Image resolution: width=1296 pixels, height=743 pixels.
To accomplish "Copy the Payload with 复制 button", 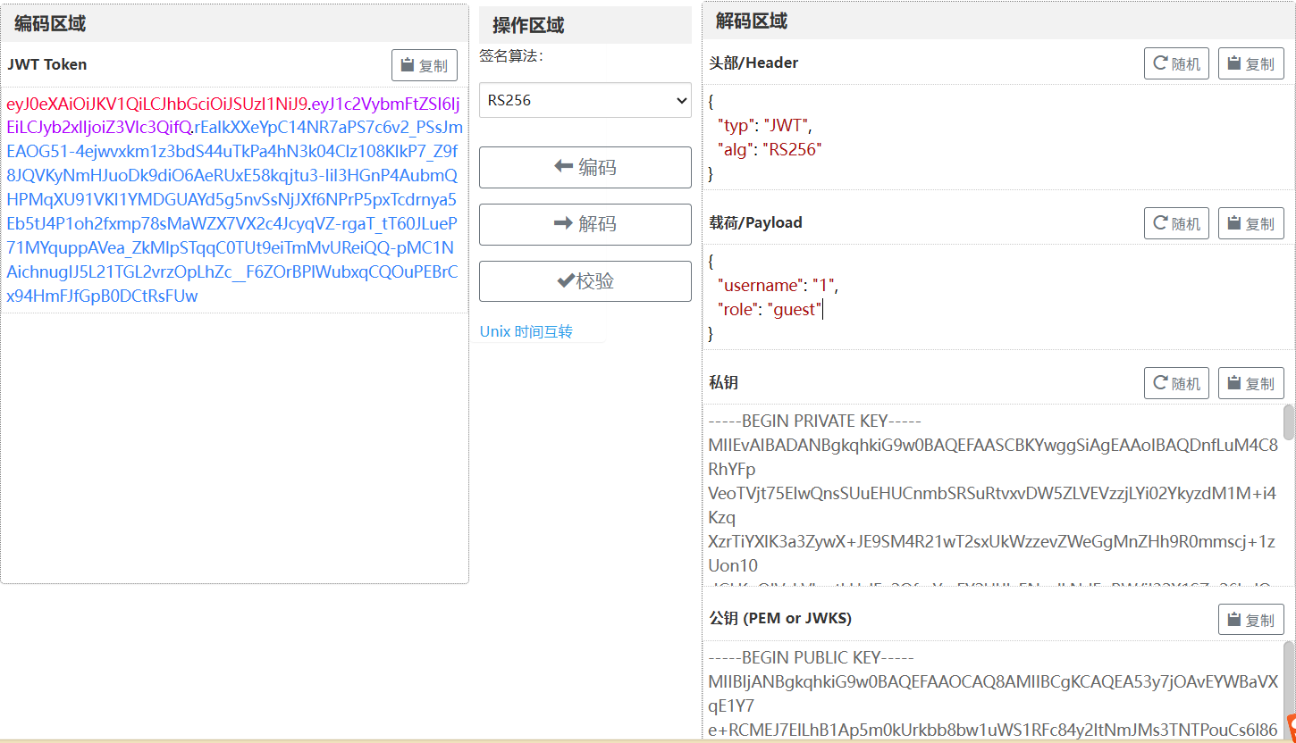I will pyautogui.click(x=1250, y=223).
